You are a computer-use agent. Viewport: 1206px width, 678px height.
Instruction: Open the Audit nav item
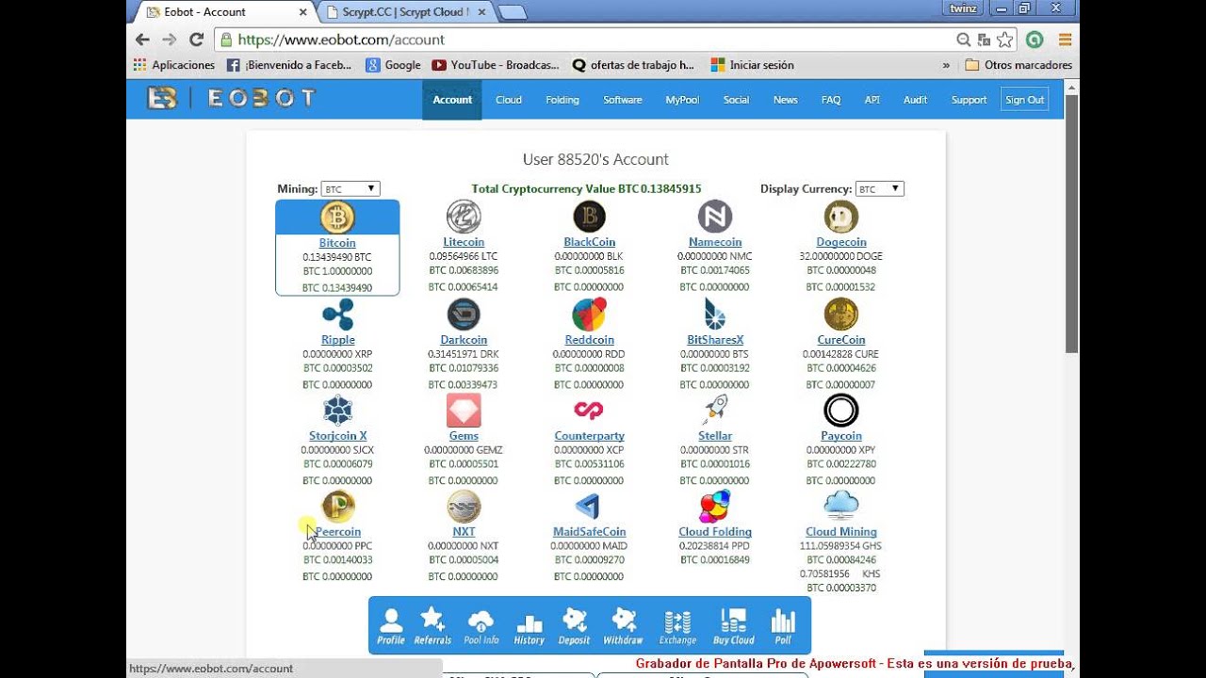point(916,100)
